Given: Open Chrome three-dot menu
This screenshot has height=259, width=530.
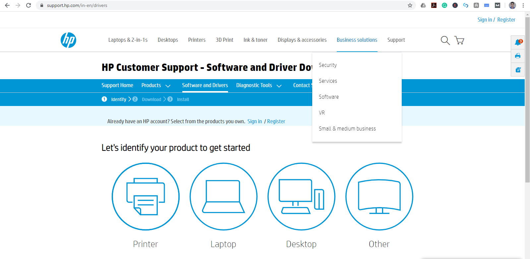Looking at the screenshot, I should pyautogui.click(x=523, y=5).
